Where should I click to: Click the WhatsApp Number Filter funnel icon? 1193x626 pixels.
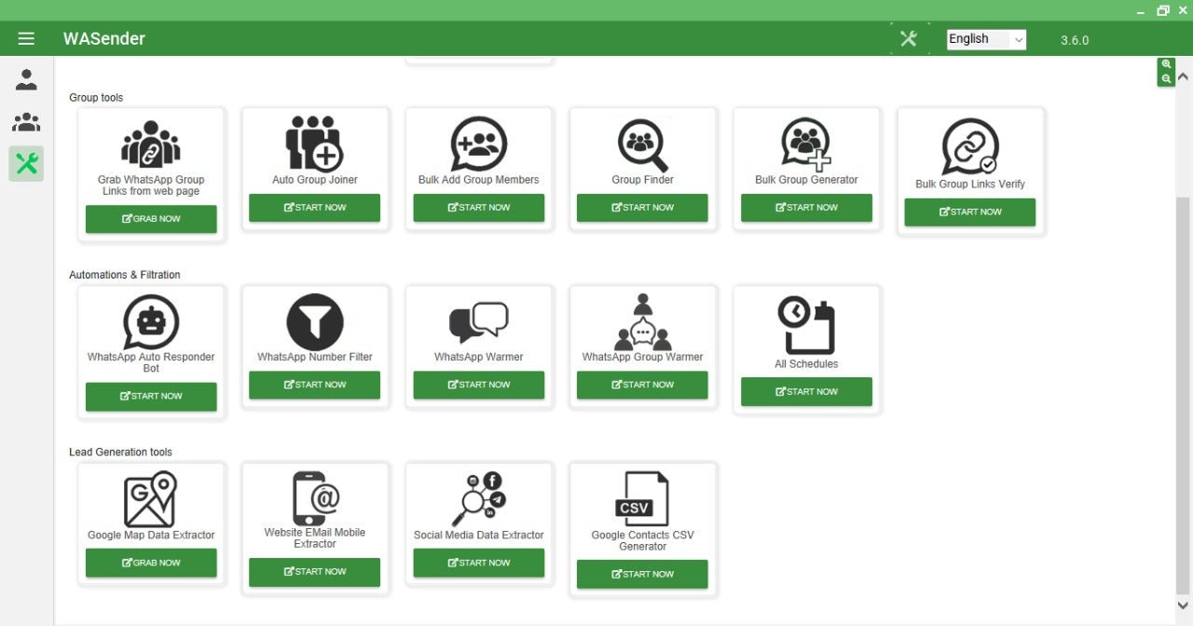315,322
